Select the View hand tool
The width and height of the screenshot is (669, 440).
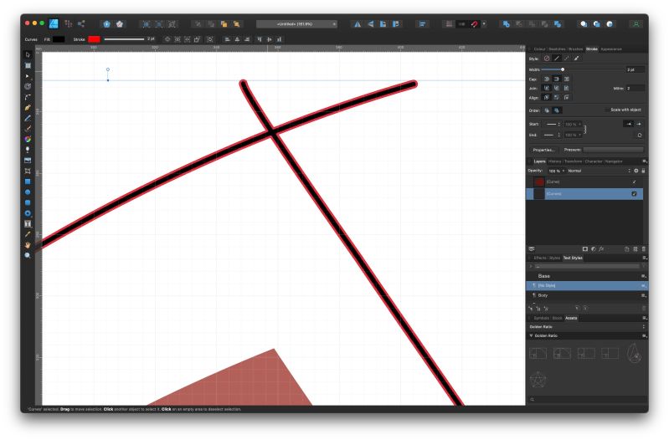tap(28, 245)
